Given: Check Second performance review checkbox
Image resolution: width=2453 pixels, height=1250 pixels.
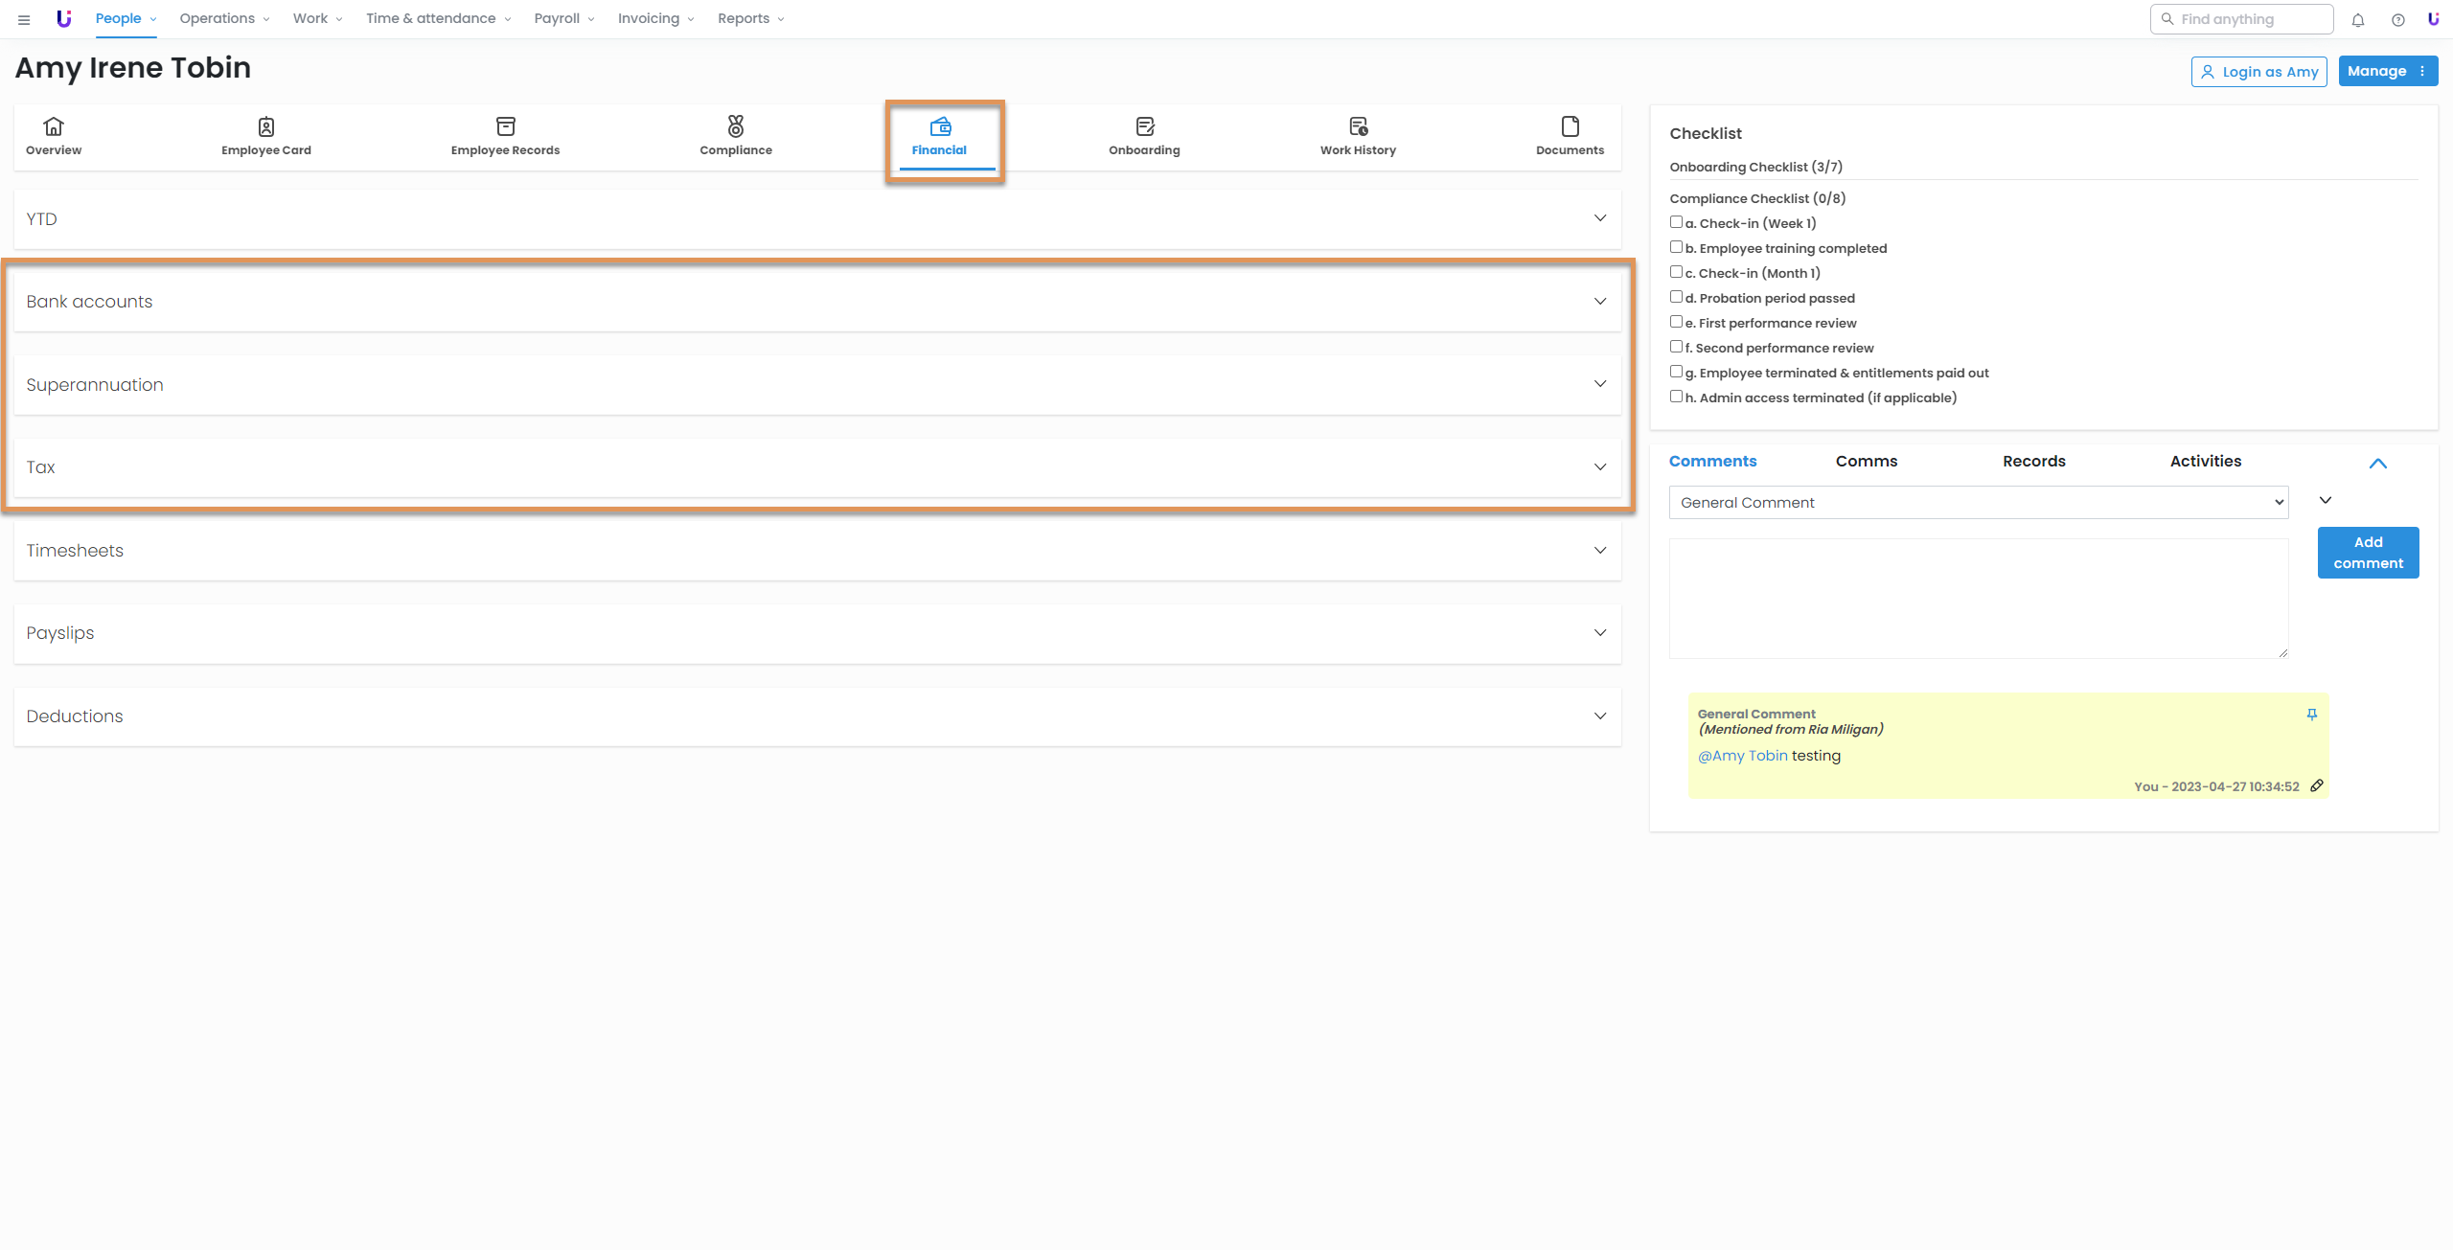Looking at the screenshot, I should (x=1676, y=347).
